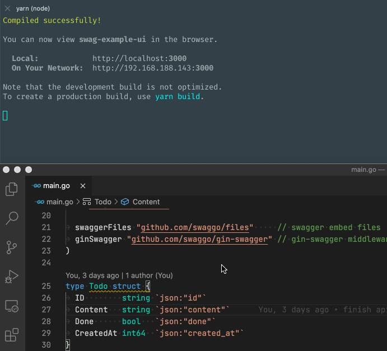Follow the github.com/swaggo/gin-swagger import link
The image size is (387, 351).
click(x=199, y=239)
